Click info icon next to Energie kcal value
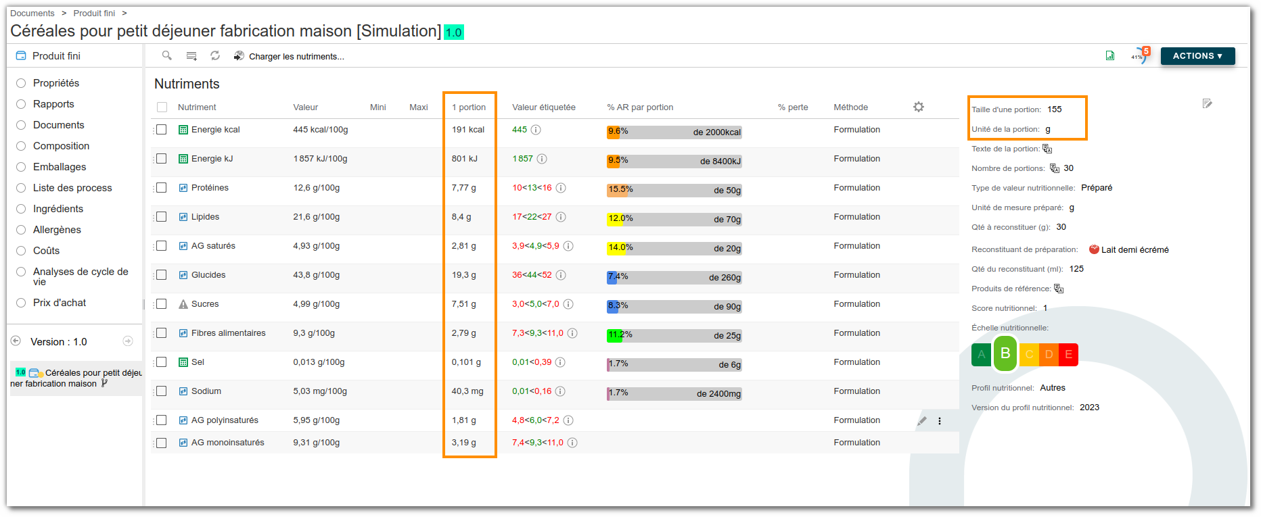 [x=536, y=130]
